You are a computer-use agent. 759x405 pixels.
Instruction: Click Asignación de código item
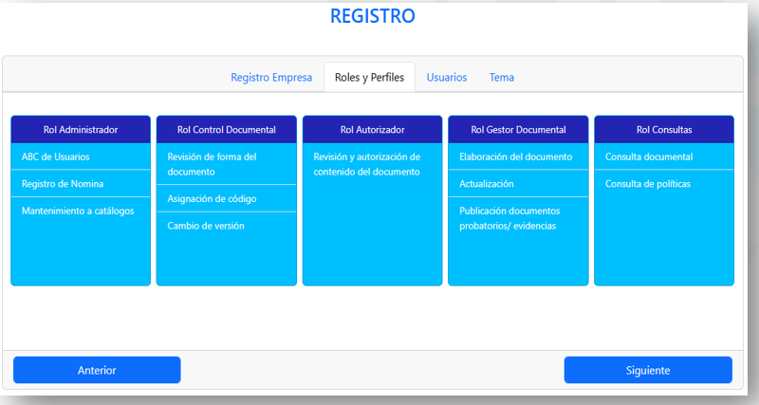click(212, 198)
